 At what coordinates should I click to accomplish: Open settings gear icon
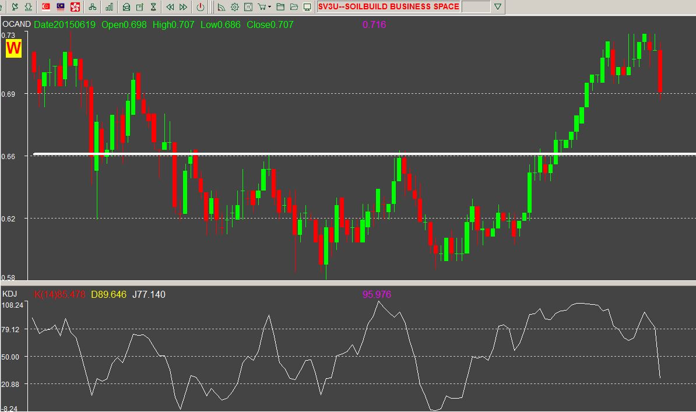235,6
